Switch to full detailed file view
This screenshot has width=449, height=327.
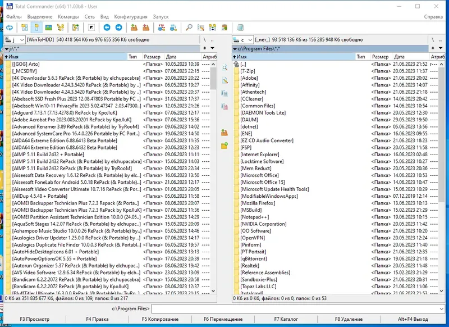click(x=36, y=28)
